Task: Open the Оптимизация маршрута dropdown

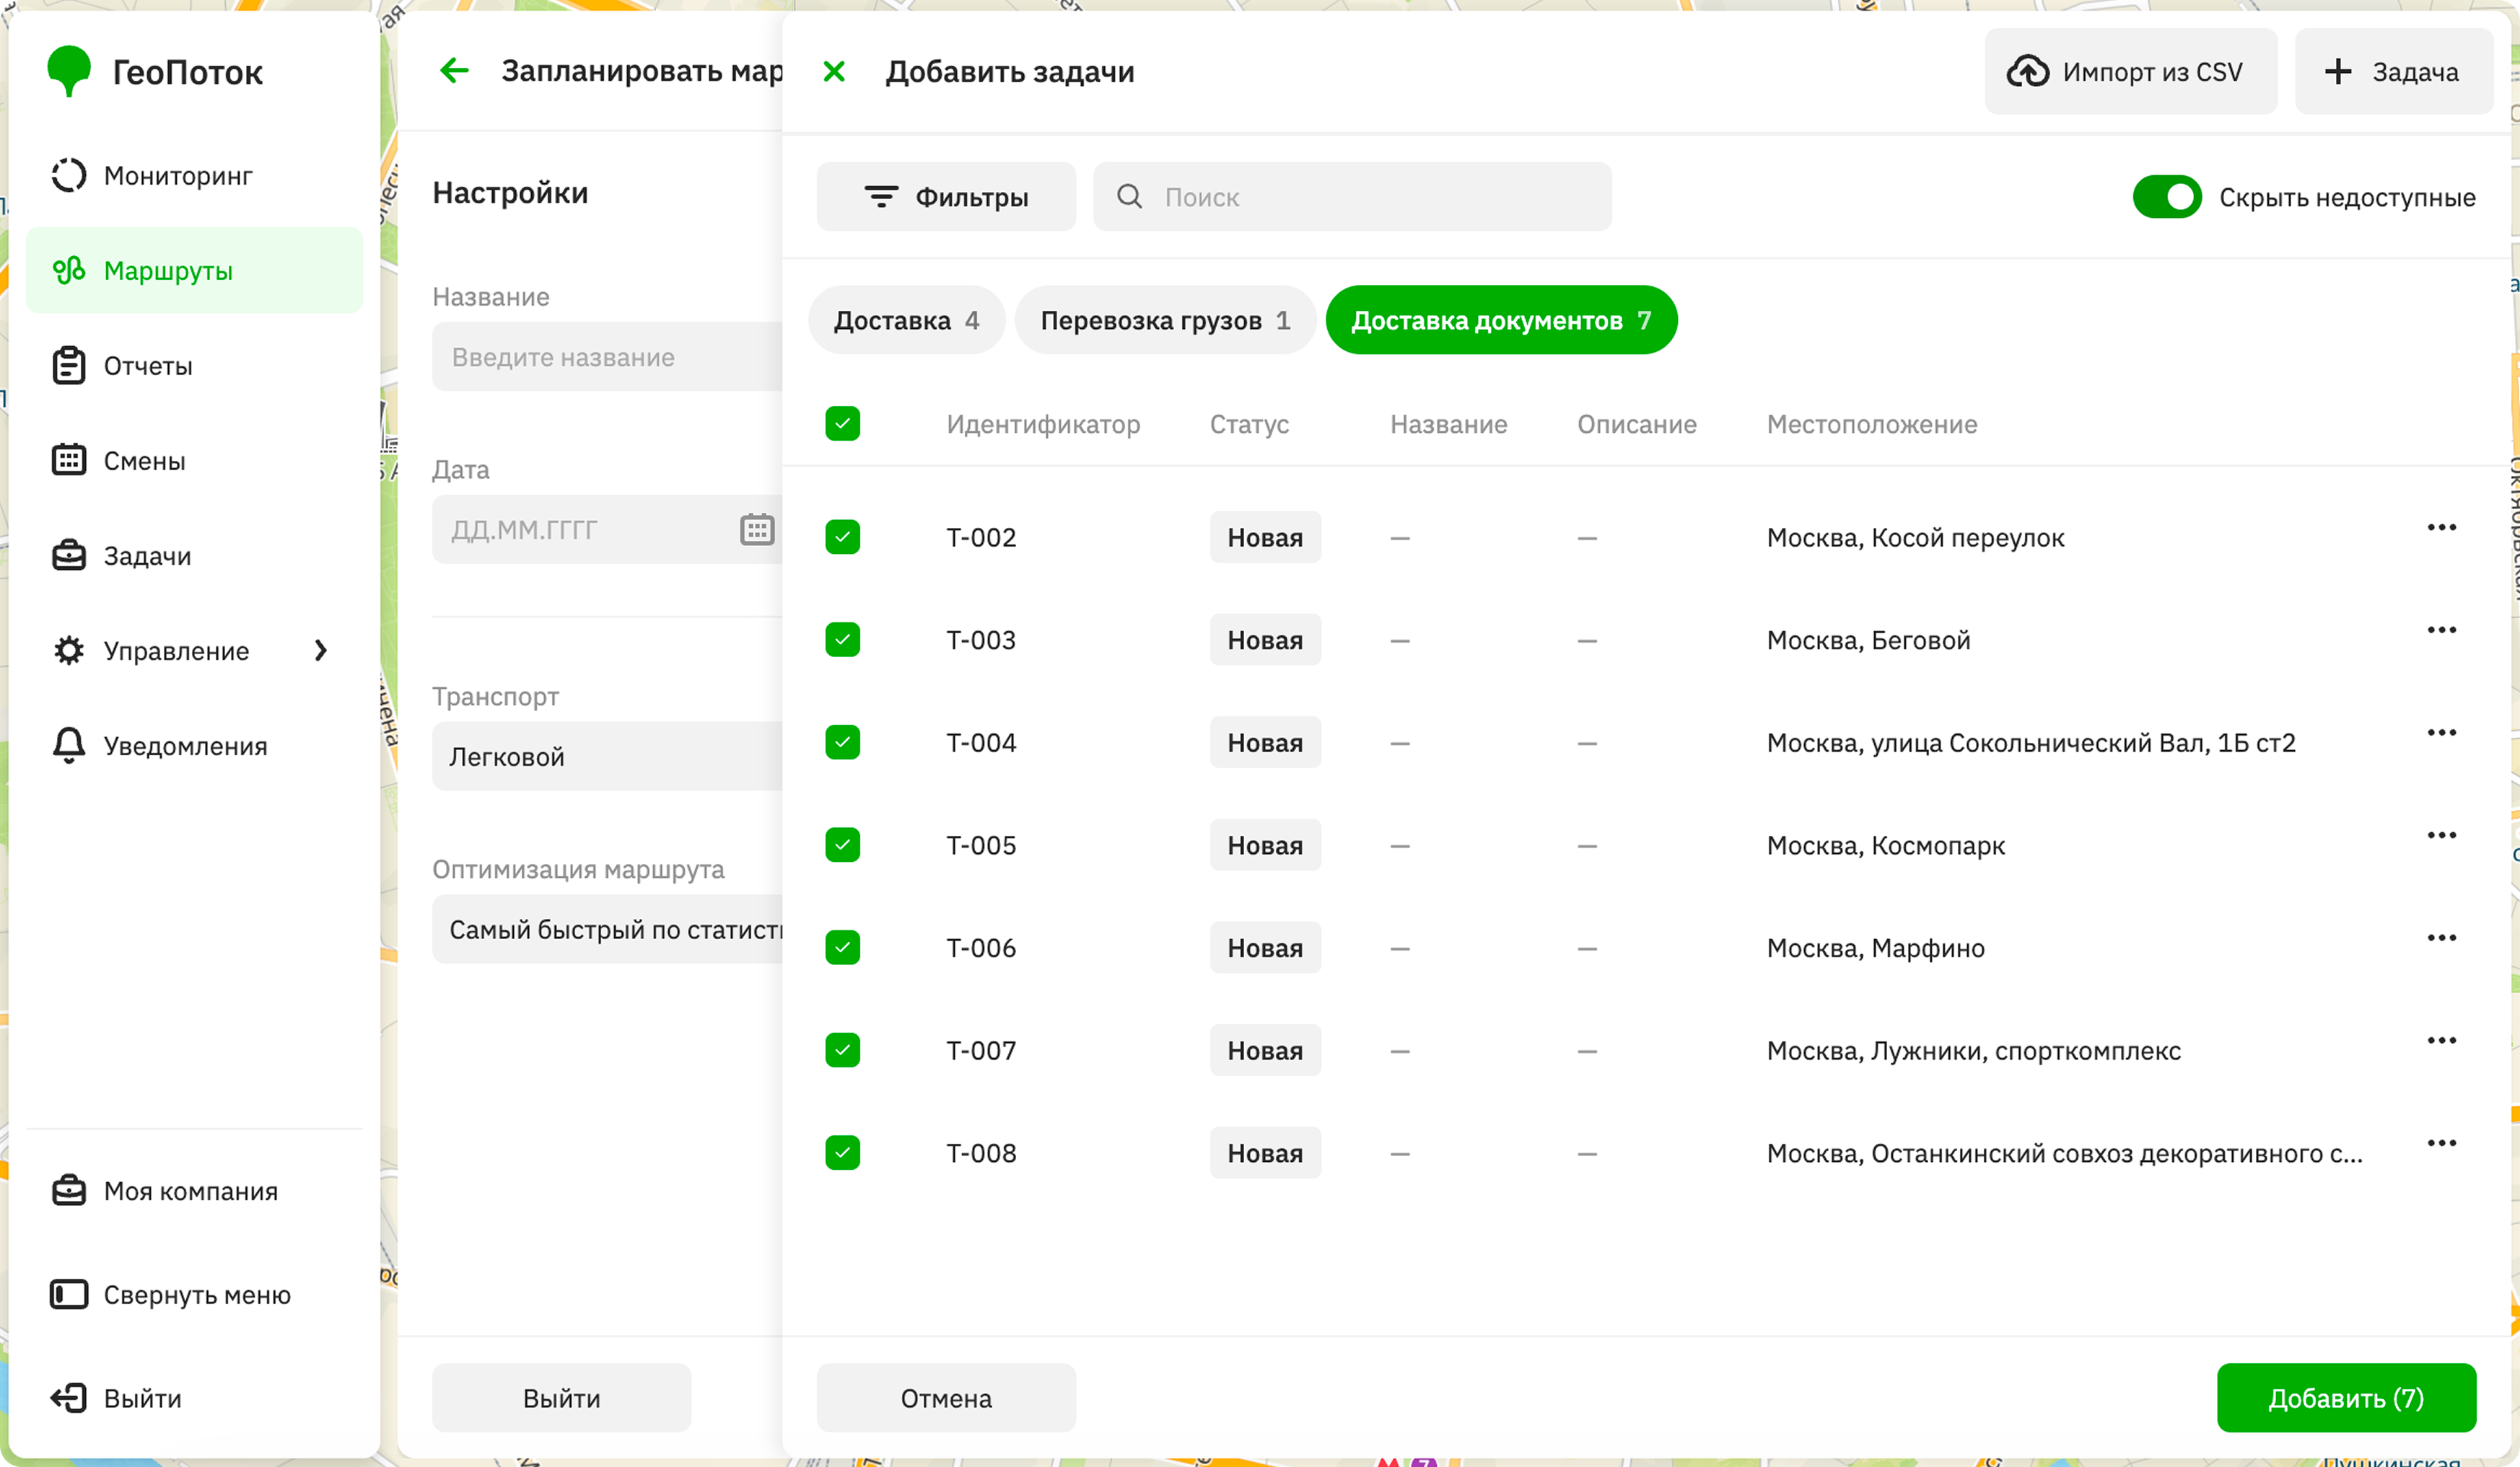Action: [607, 930]
